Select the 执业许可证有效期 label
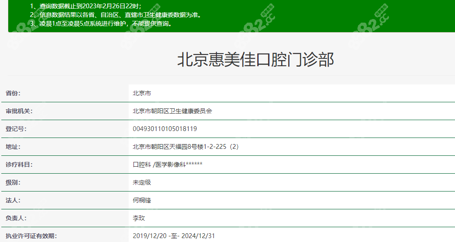 [x=31, y=236]
